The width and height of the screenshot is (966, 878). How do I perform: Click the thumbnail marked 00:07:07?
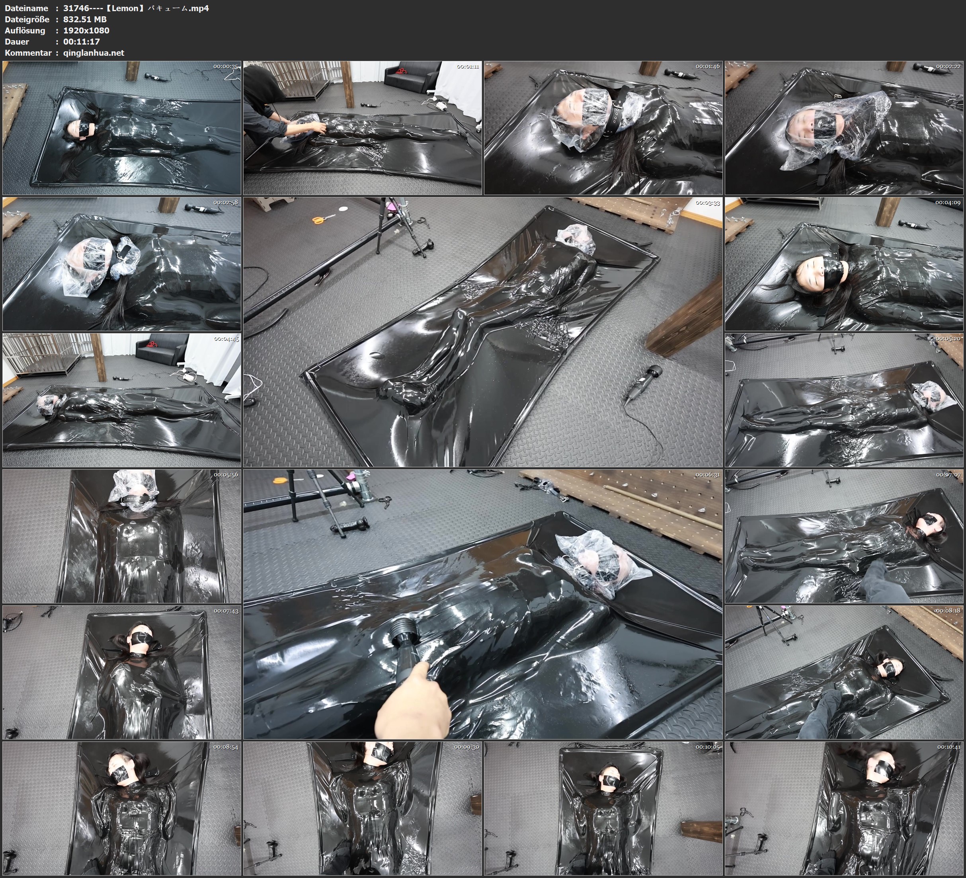(844, 536)
